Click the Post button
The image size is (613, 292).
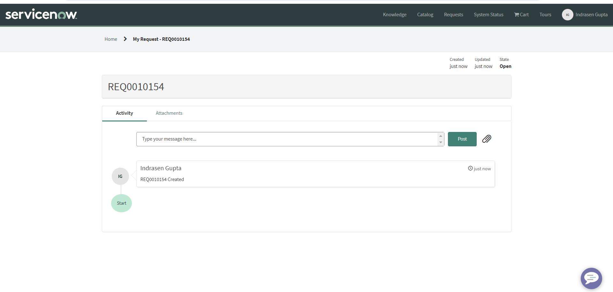[462, 139]
